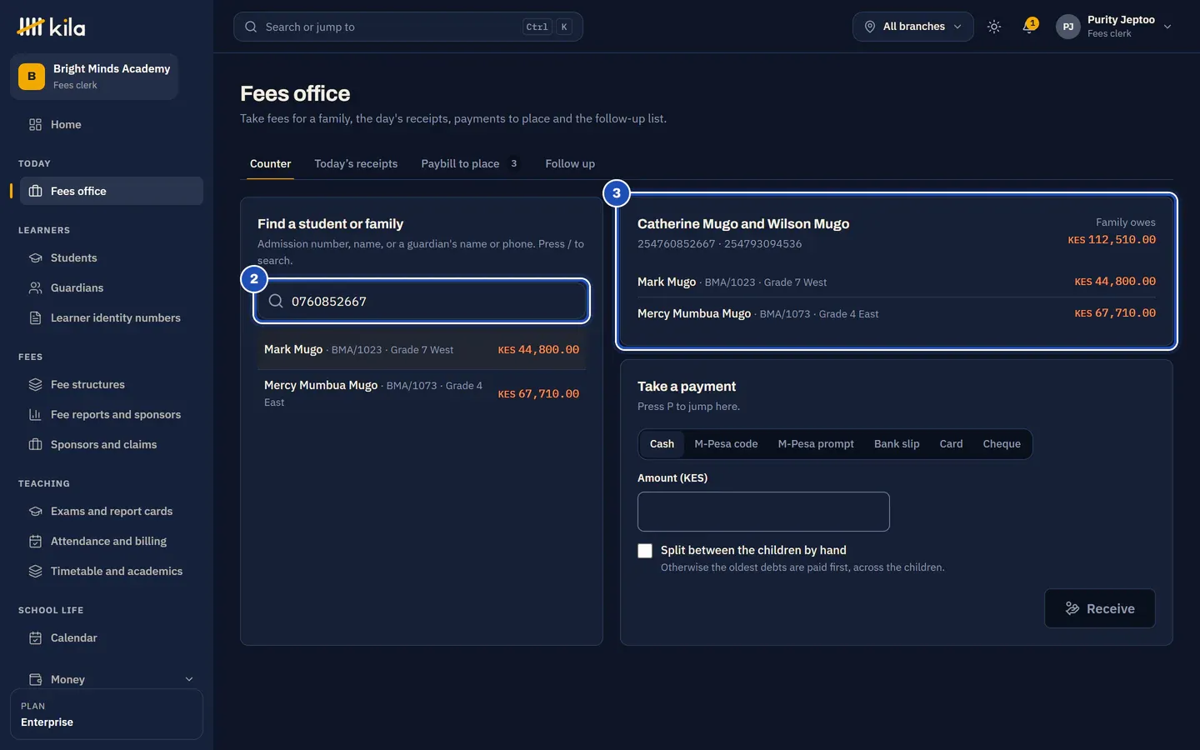Go to the Follow up tab
1200x750 pixels.
pyautogui.click(x=570, y=163)
